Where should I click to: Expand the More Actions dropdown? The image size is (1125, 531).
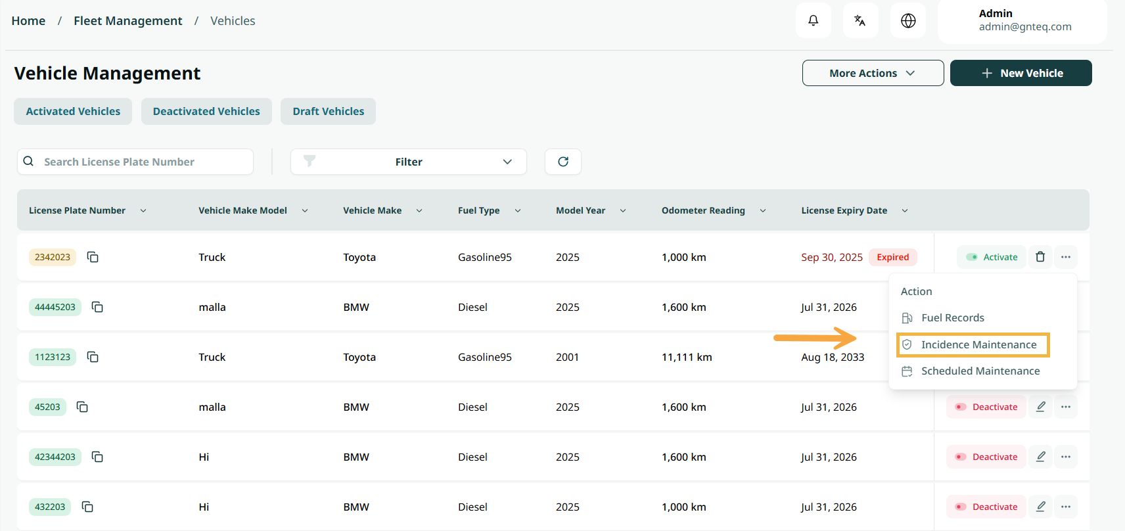(x=873, y=73)
